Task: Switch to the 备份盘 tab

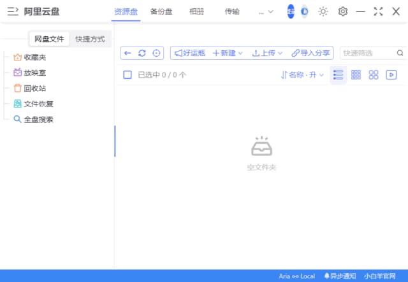Action: click(x=161, y=11)
